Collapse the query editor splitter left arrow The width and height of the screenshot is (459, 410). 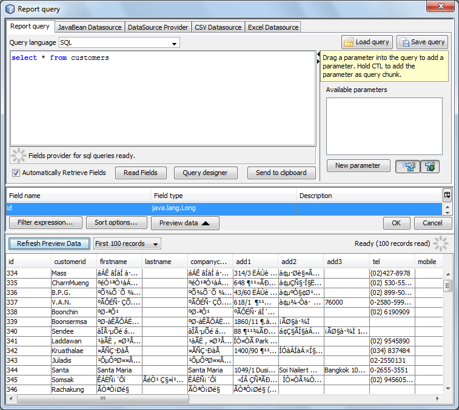pyautogui.click(x=318, y=55)
